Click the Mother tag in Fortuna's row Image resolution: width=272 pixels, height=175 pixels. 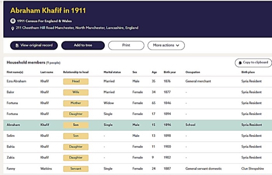tap(76, 103)
